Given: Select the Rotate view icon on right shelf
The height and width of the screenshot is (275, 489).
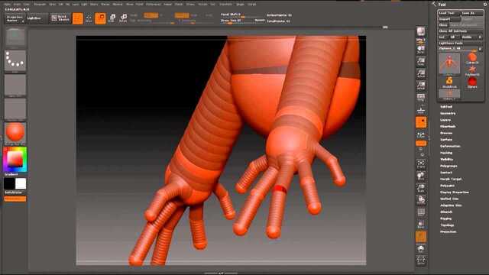Looking at the screenshot, I should (x=421, y=200).
